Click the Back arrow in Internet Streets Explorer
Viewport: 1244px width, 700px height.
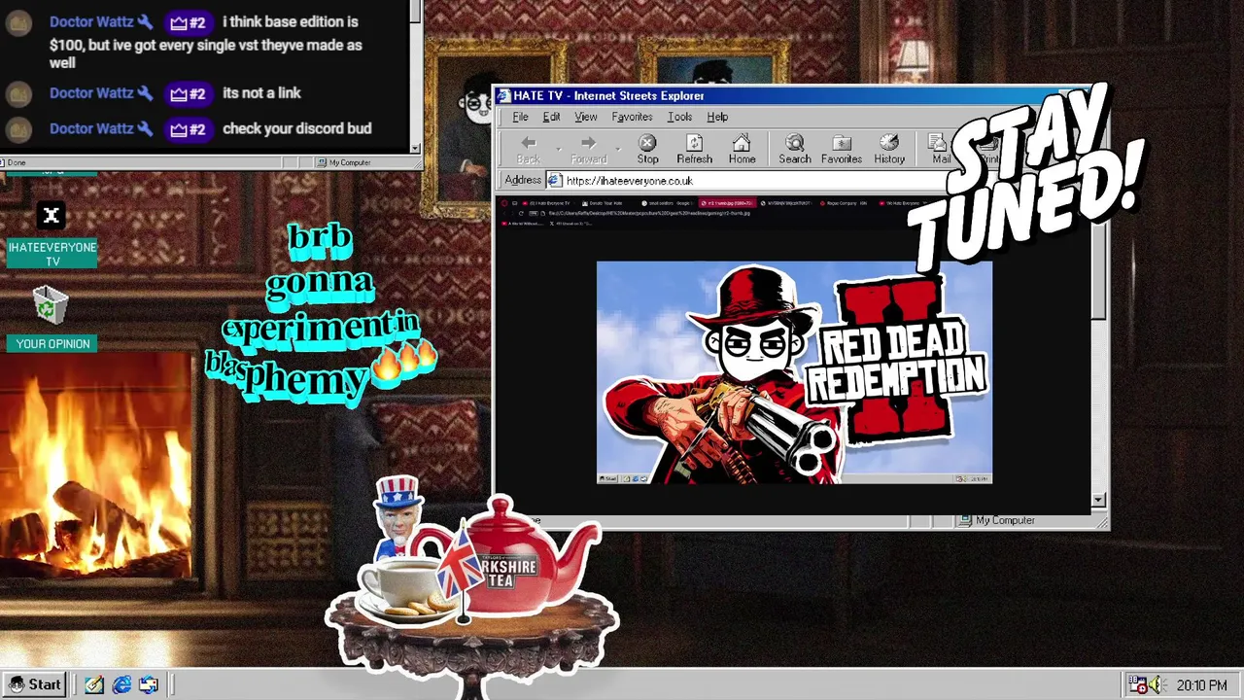pos(529,144)
